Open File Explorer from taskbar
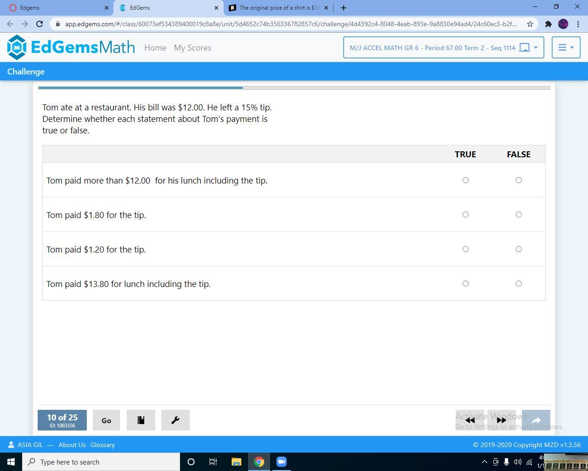The image size is (588, 471). [236, 462]
